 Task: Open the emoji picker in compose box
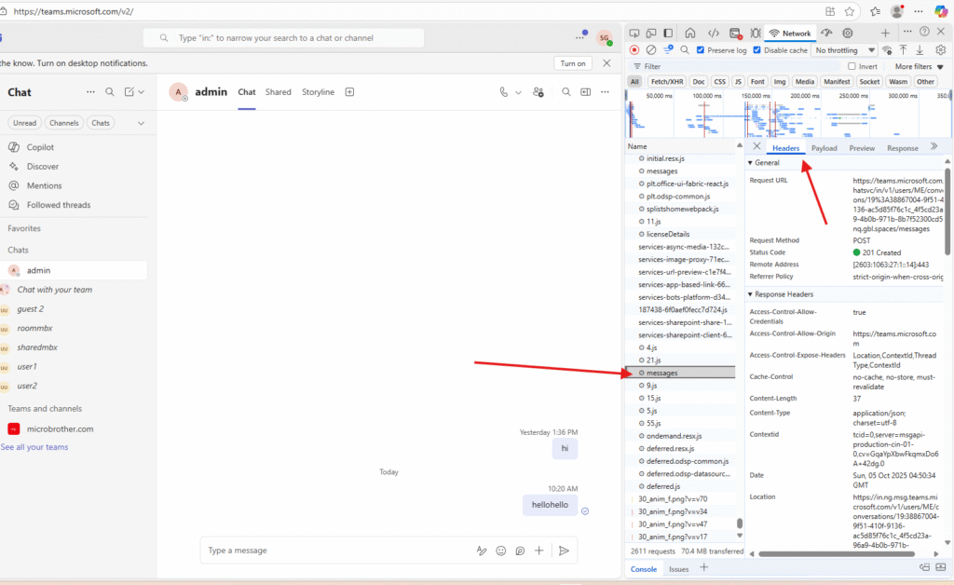[x=501, y=551]
